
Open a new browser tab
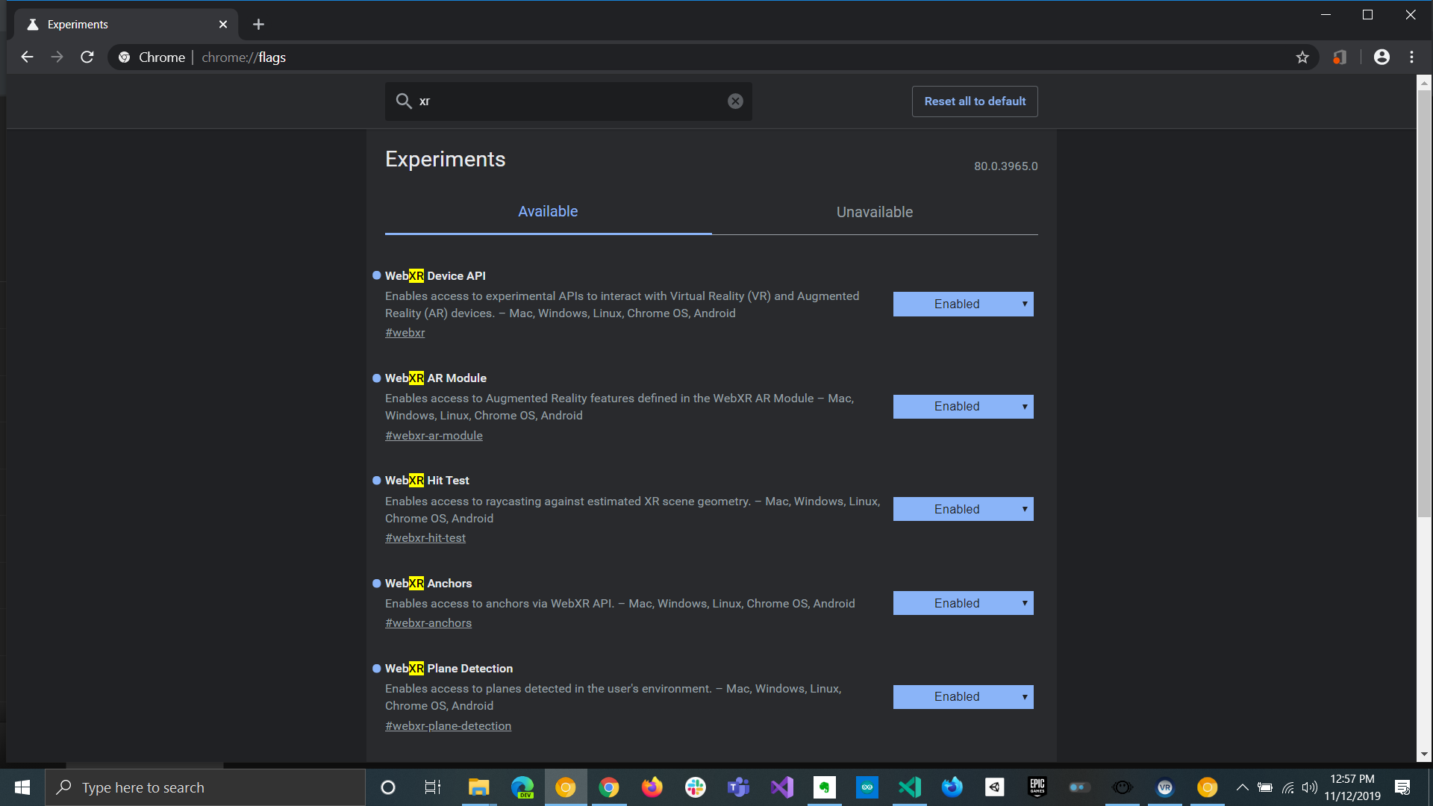pos(258,25)
